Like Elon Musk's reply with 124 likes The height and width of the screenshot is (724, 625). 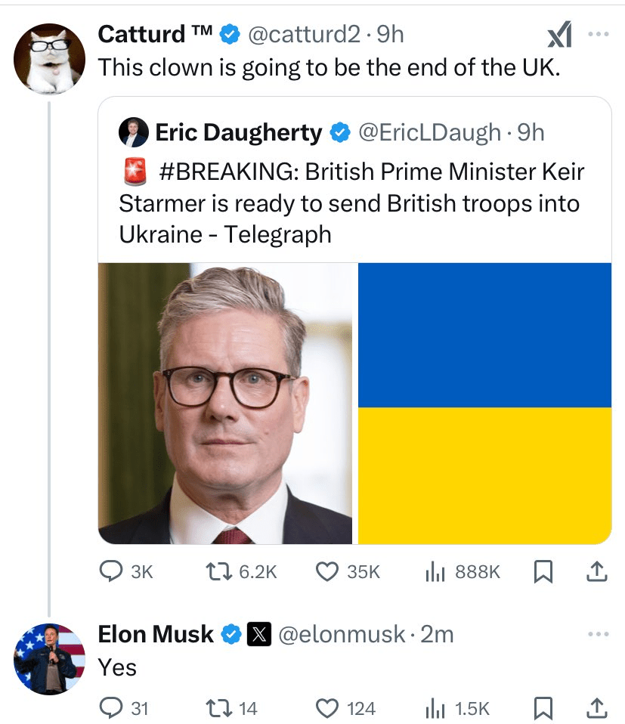click(x=326, y=708)
